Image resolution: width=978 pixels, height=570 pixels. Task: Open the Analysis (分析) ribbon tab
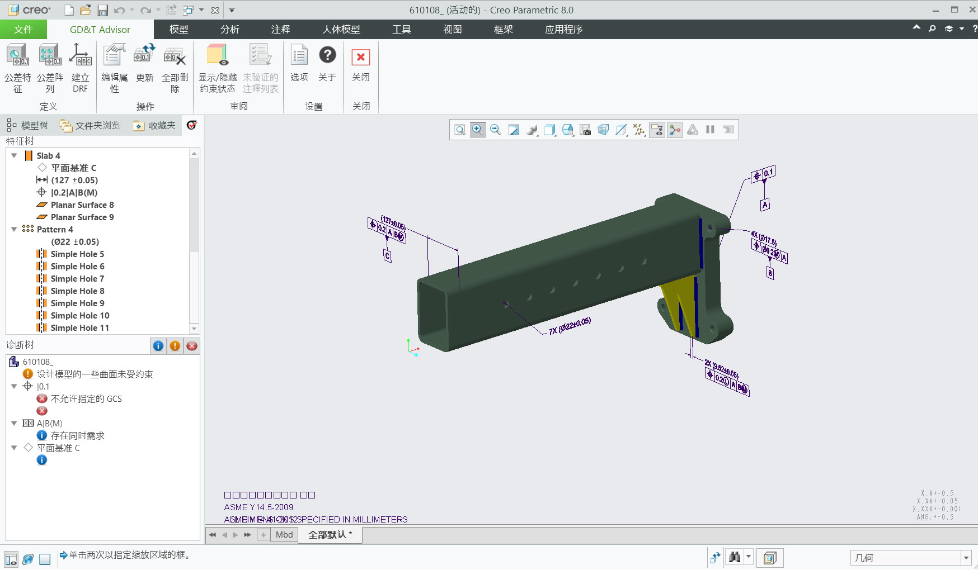point(229,30)
